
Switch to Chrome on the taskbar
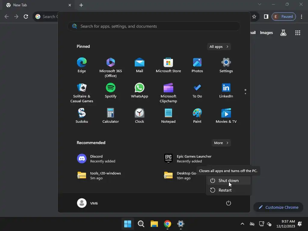[167, 224]
